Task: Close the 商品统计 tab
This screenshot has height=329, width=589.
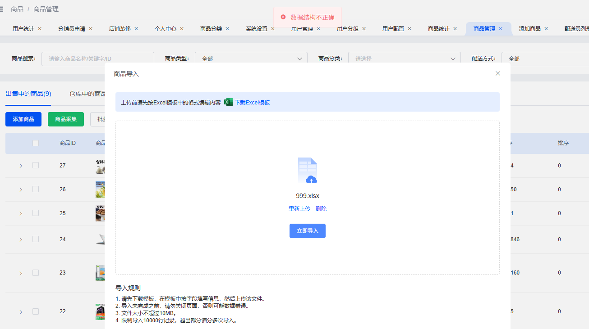Action: [x=455, y=29]
